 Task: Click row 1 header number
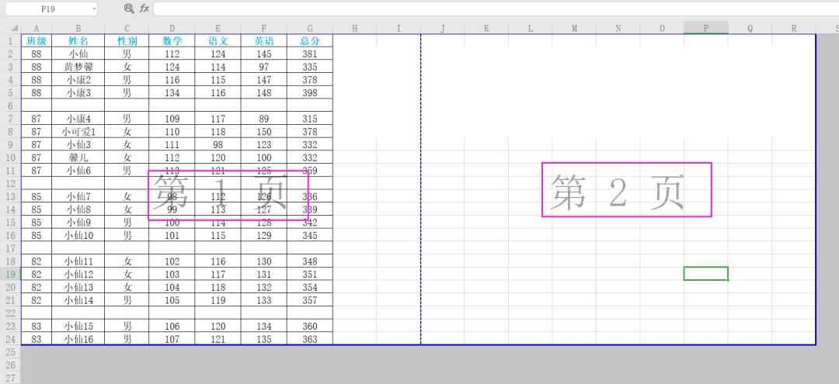pos(10,40)
